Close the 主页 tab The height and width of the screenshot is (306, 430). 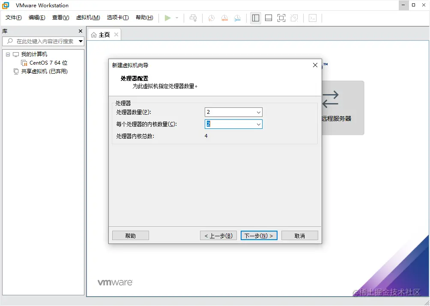[116, 35]
